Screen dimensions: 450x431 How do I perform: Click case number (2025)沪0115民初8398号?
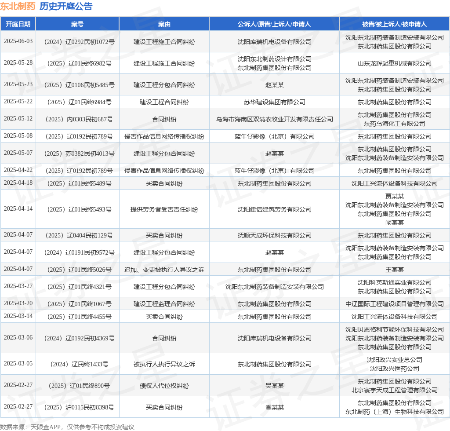(79, 407)
